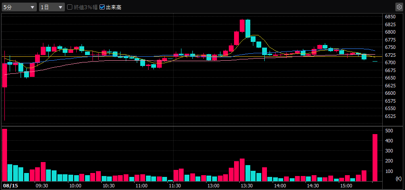Click the 15:00 time axis label
Screen dimensions: 405x190
(346, 186)
